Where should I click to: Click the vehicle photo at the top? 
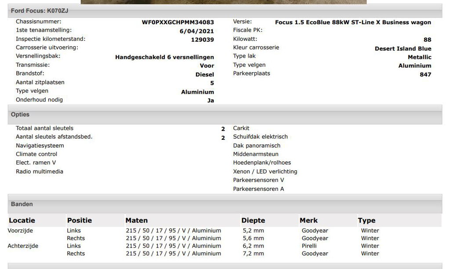[x=223, y=2]
